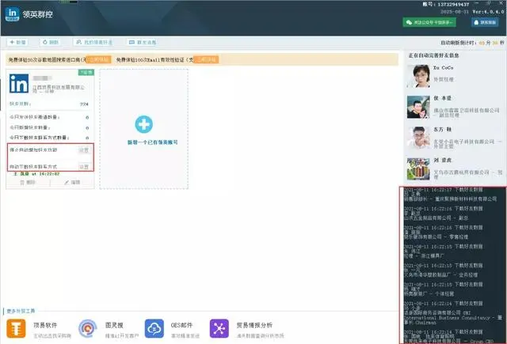Click OES邮件 label text
The image size is (507, 344).
click(x=181, y=325)
